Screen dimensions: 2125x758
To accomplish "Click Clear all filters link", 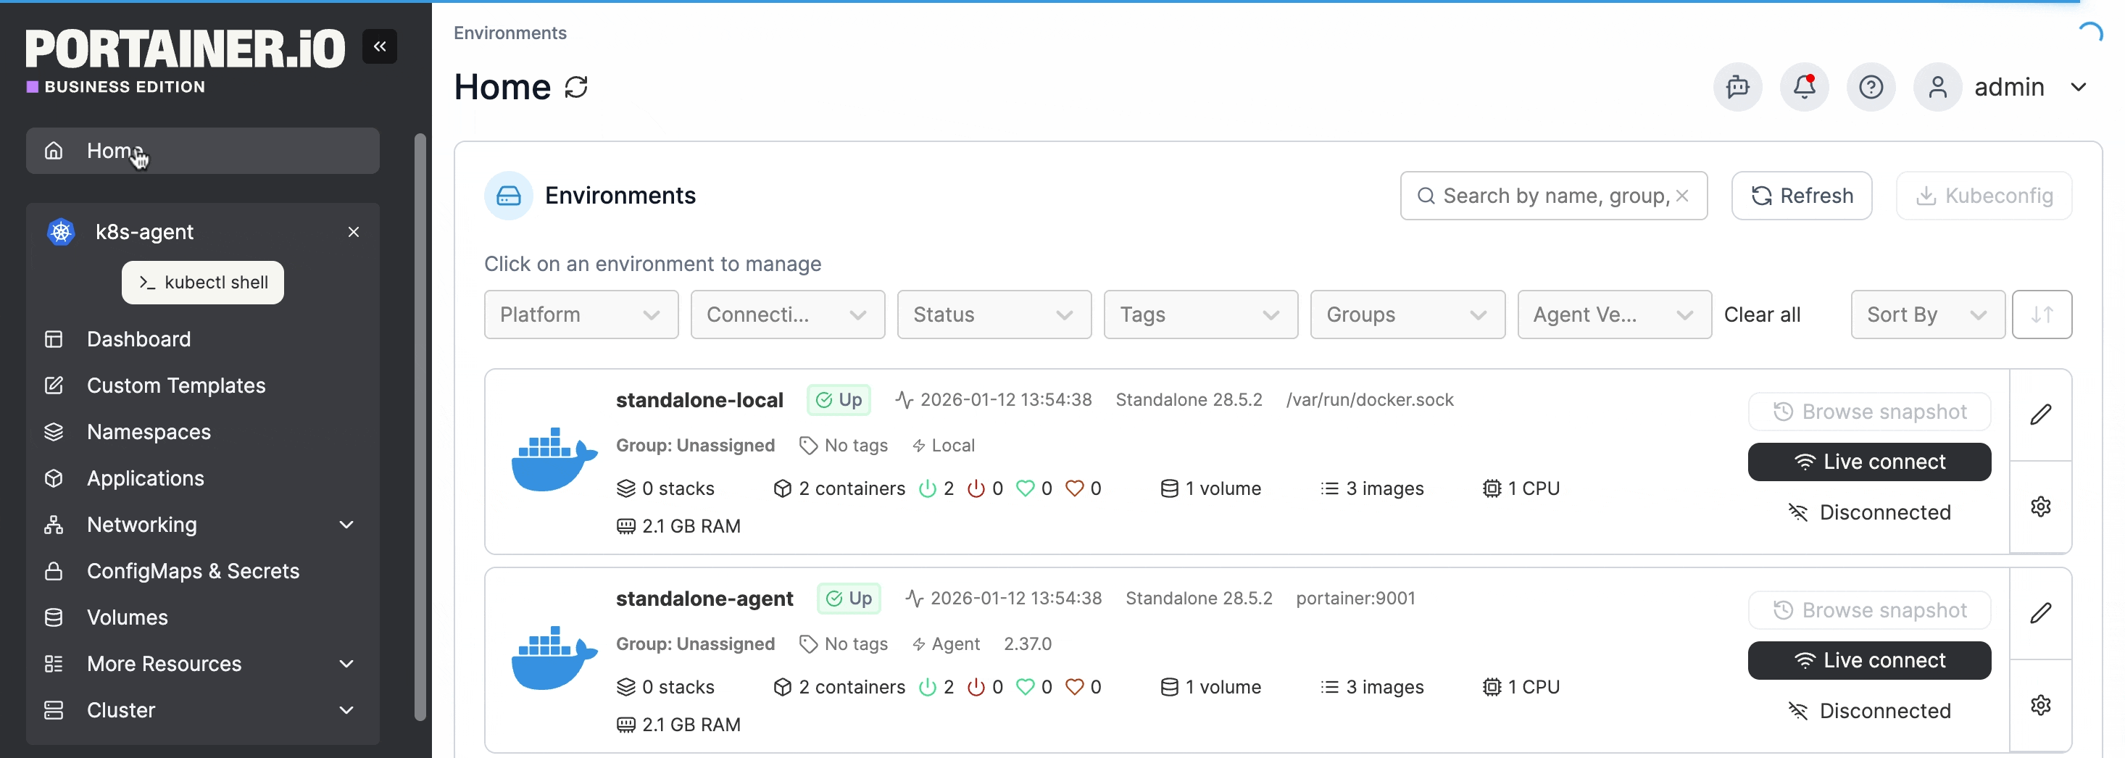I will 1761,315.
